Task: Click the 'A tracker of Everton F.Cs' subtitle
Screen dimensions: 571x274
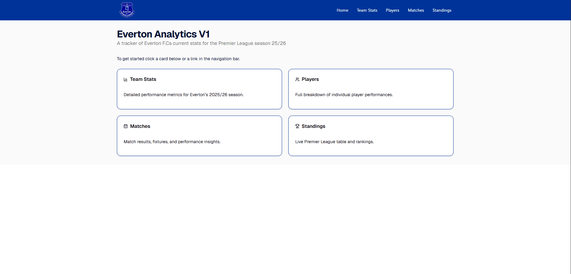Action: (201, 43)
